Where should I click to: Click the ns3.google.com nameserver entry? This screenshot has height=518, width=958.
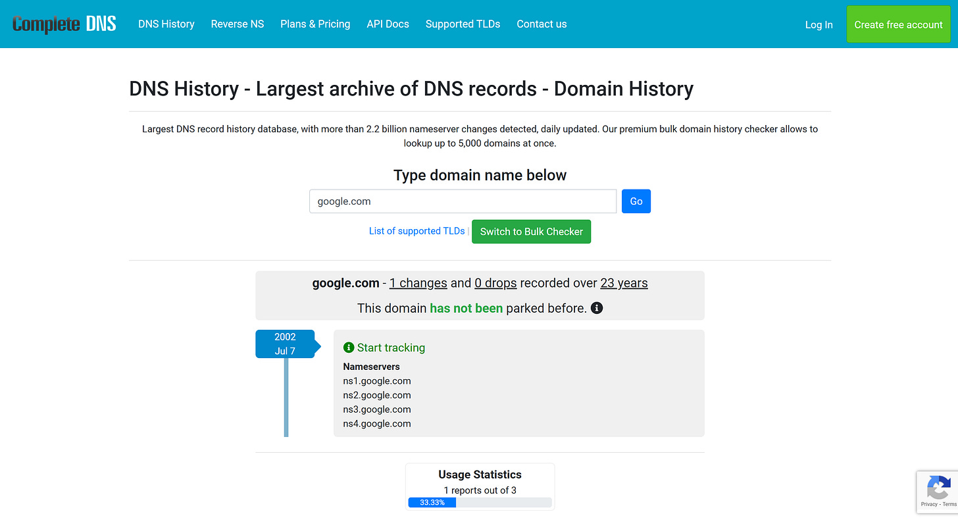click(x=377, y=409)
